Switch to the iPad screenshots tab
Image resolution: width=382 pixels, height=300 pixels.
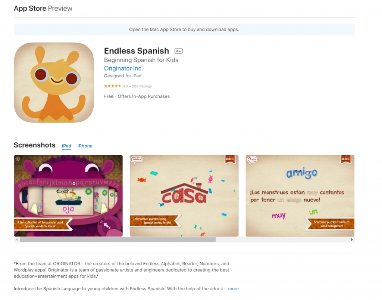coord(66,146)
